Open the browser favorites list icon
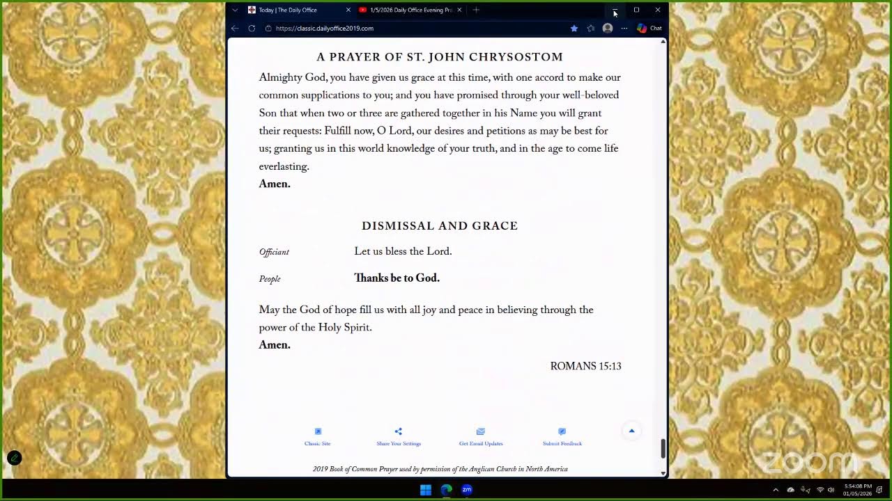Image resolution: width=892 pixels, height=501 pixels. pyautogui.click(x=591, y=29)
